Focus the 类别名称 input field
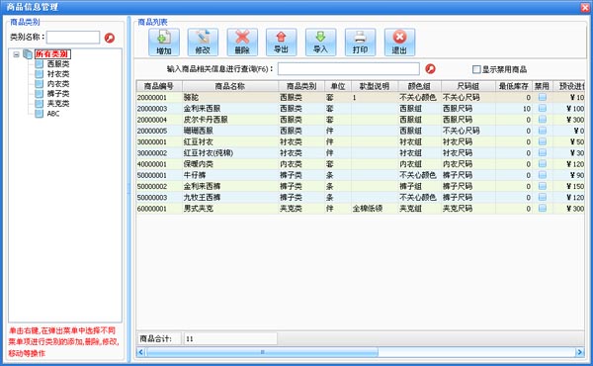The height and width of the screenshot is (366, 593). point(73,37)
